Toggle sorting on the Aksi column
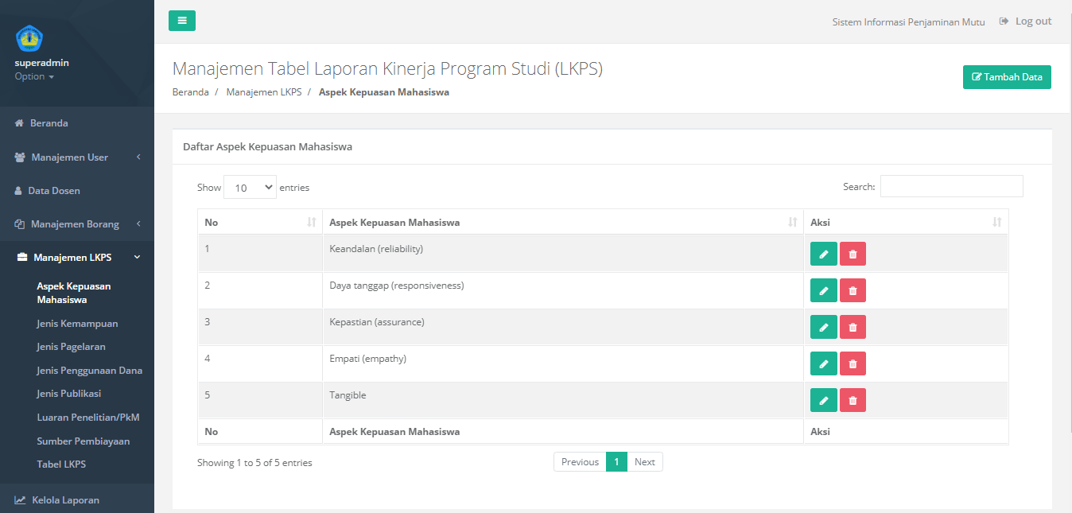The height and width of the screenshot is (513, 1072). pos(905,223)
